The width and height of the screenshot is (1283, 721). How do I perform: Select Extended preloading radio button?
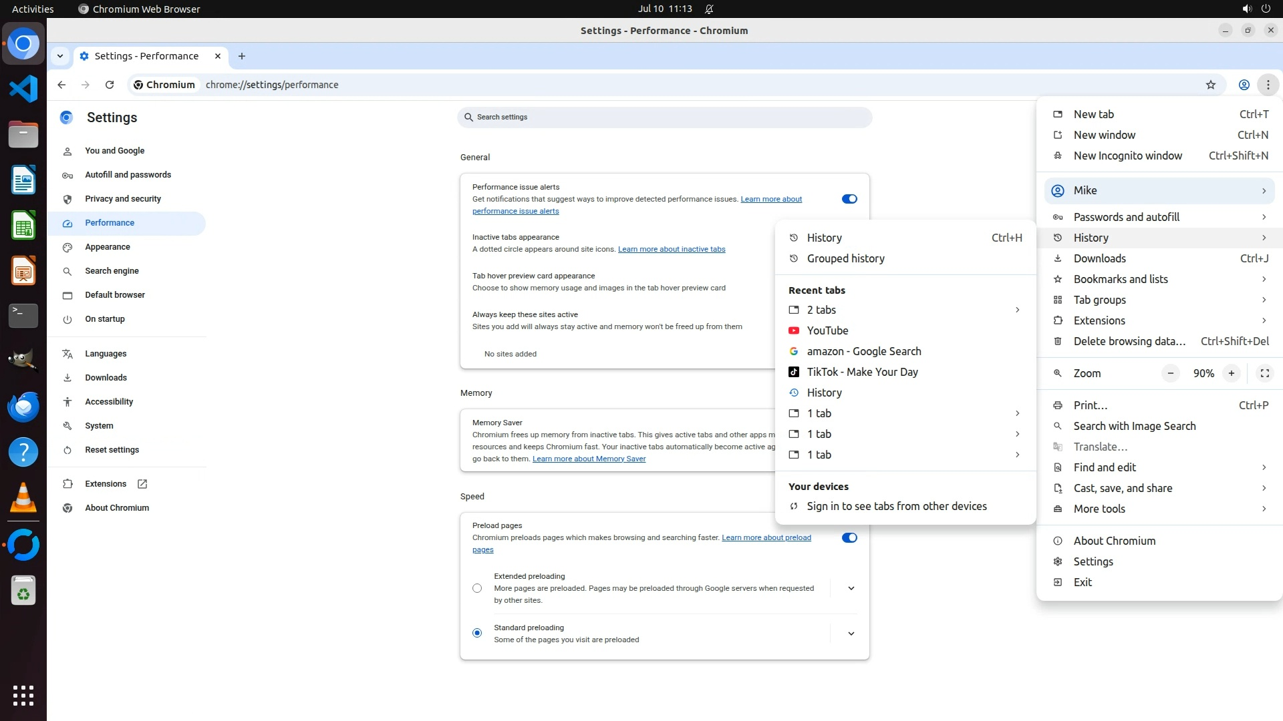(476, 588)
